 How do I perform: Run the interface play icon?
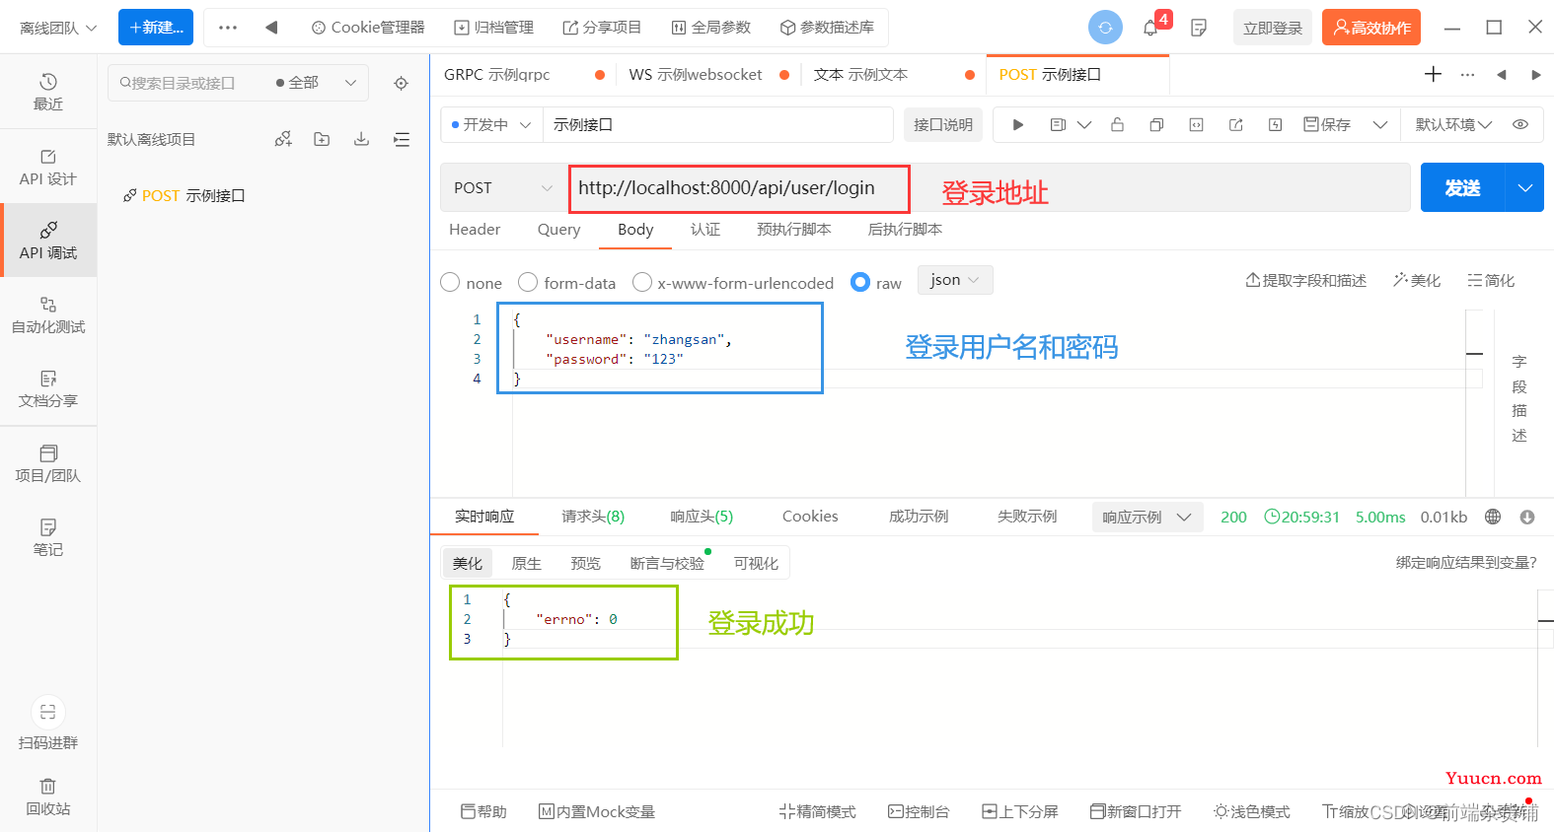click(1018, 125)
